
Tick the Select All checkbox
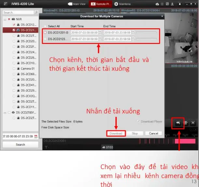coord(45,26)
